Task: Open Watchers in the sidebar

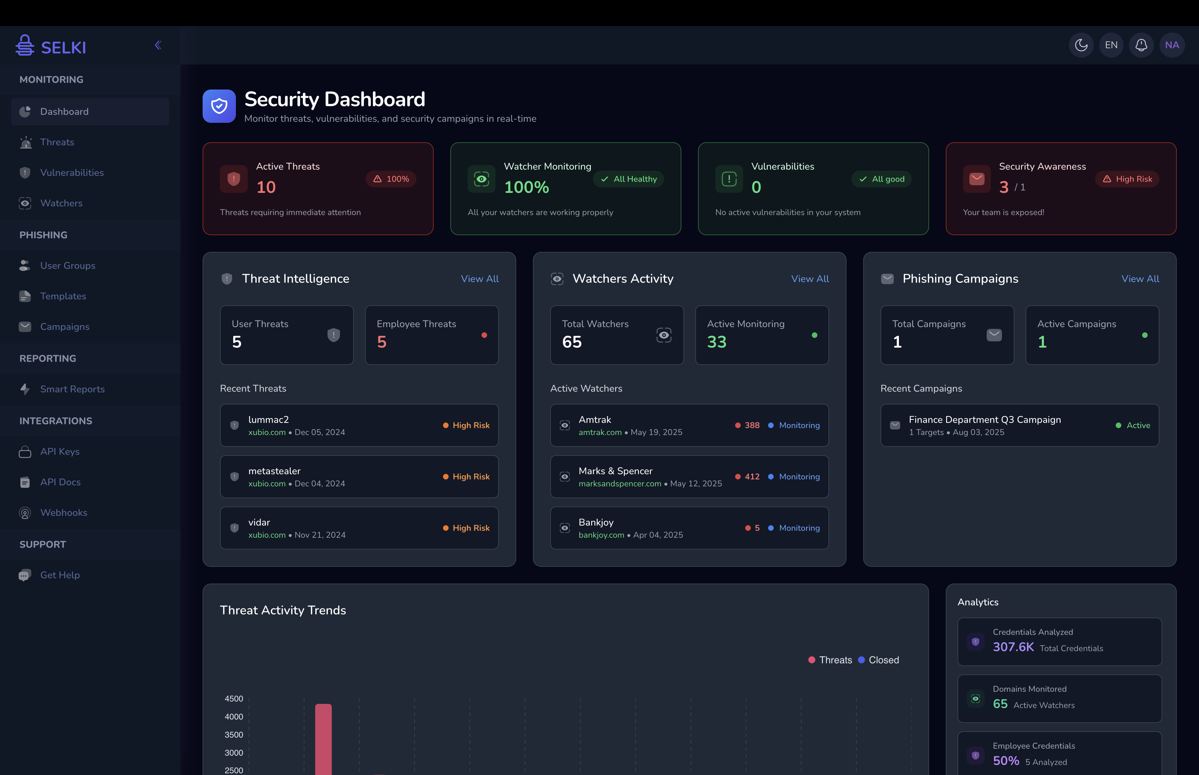Action: [90, 203]
